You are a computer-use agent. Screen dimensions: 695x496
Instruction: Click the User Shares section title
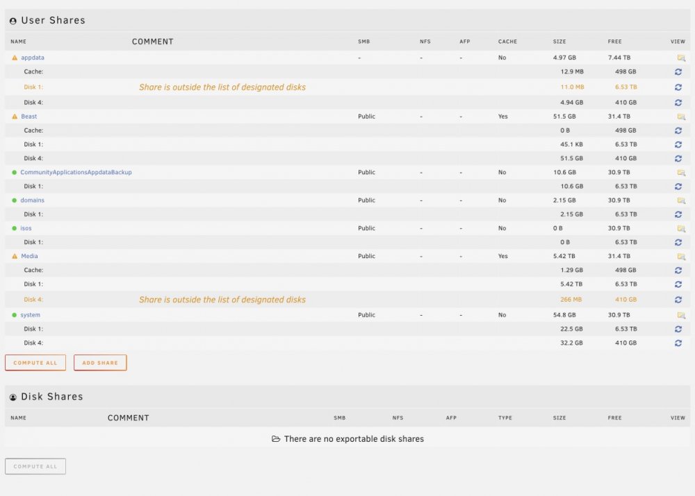[54, 20]
